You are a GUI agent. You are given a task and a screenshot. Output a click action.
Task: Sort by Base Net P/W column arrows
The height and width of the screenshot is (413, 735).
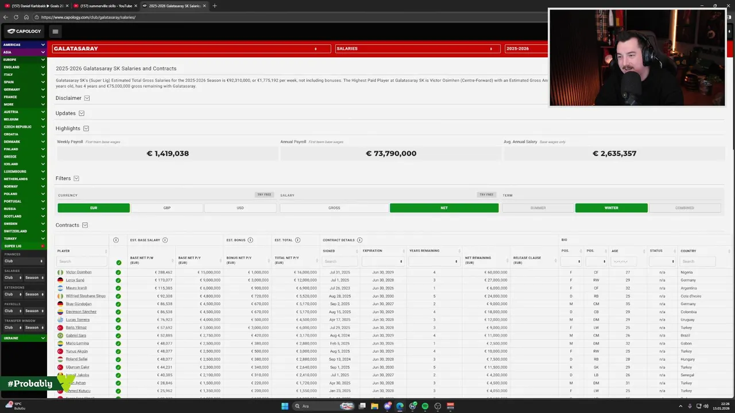click(x=174, y=260)
